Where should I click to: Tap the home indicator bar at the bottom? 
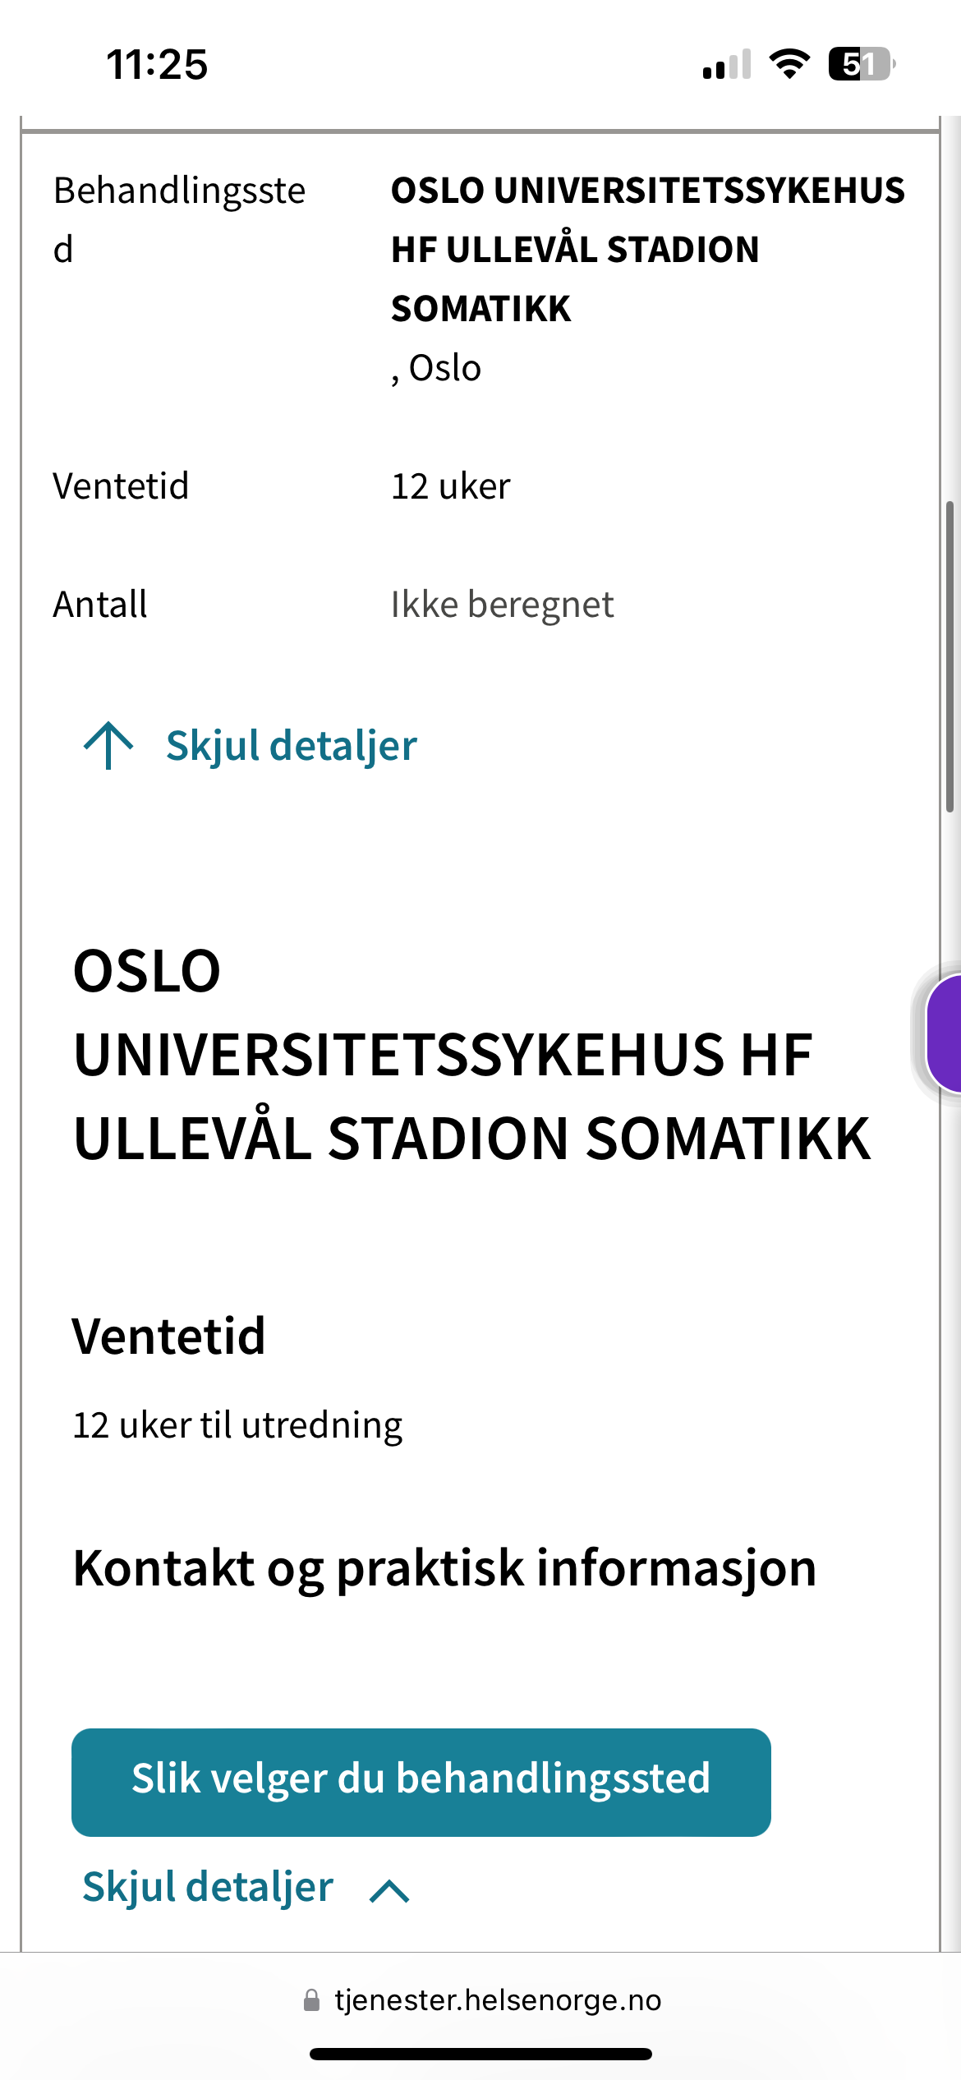480,2054
